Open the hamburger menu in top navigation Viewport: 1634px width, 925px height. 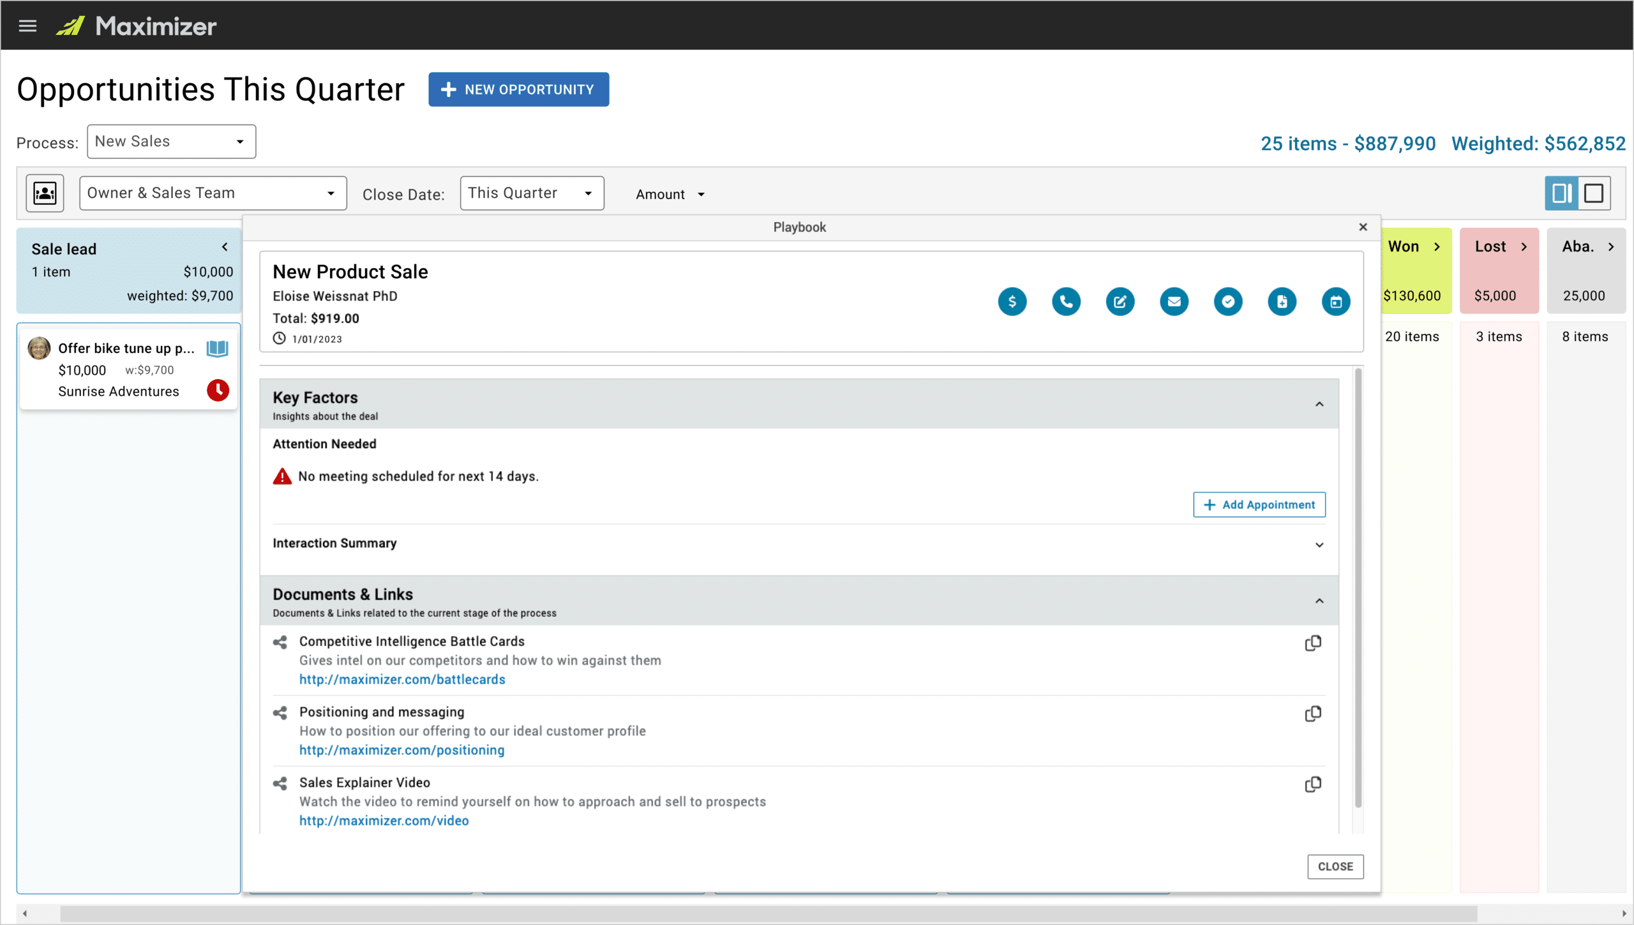coord(30,25)
